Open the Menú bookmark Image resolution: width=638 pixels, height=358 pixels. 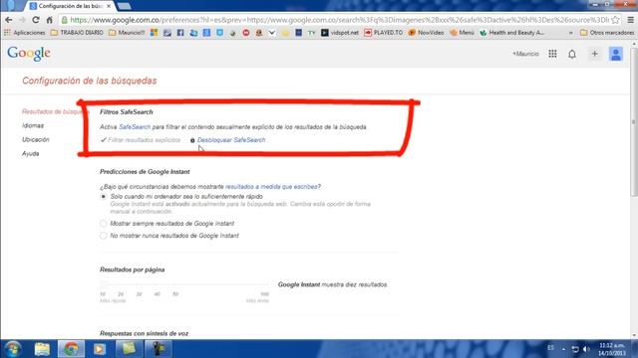click(x=463, y=33)
